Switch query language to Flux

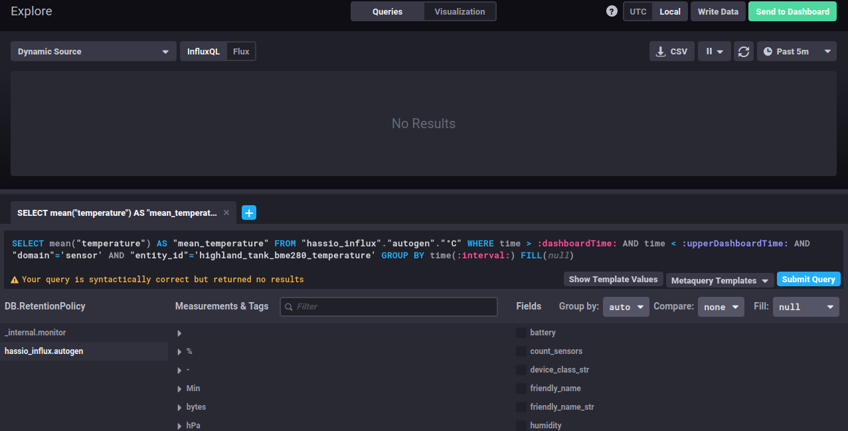[241, 51]
